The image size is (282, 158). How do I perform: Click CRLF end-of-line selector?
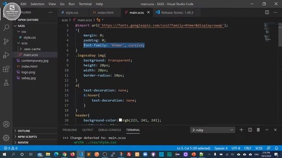point(248,148)
